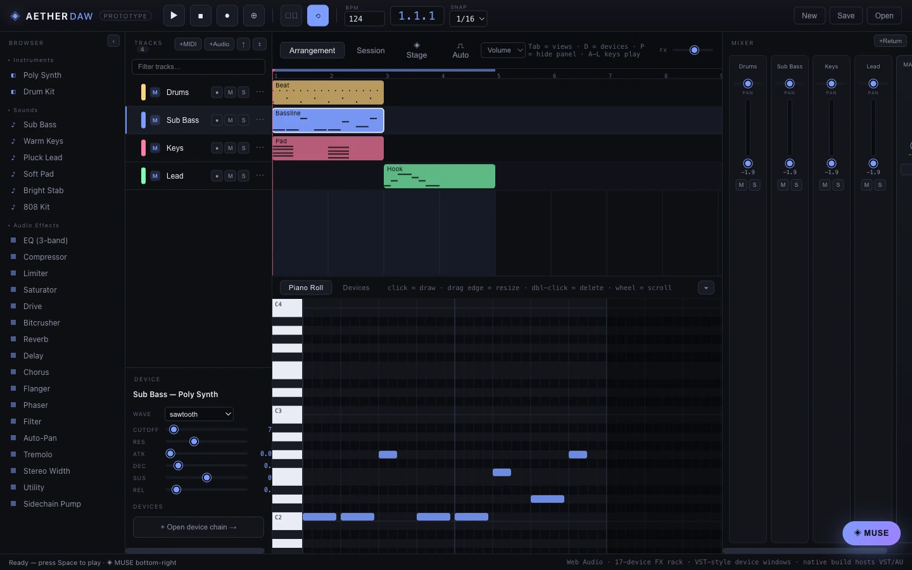Click the Save button
Screen dimensions: 912x570
click(846, 16)
